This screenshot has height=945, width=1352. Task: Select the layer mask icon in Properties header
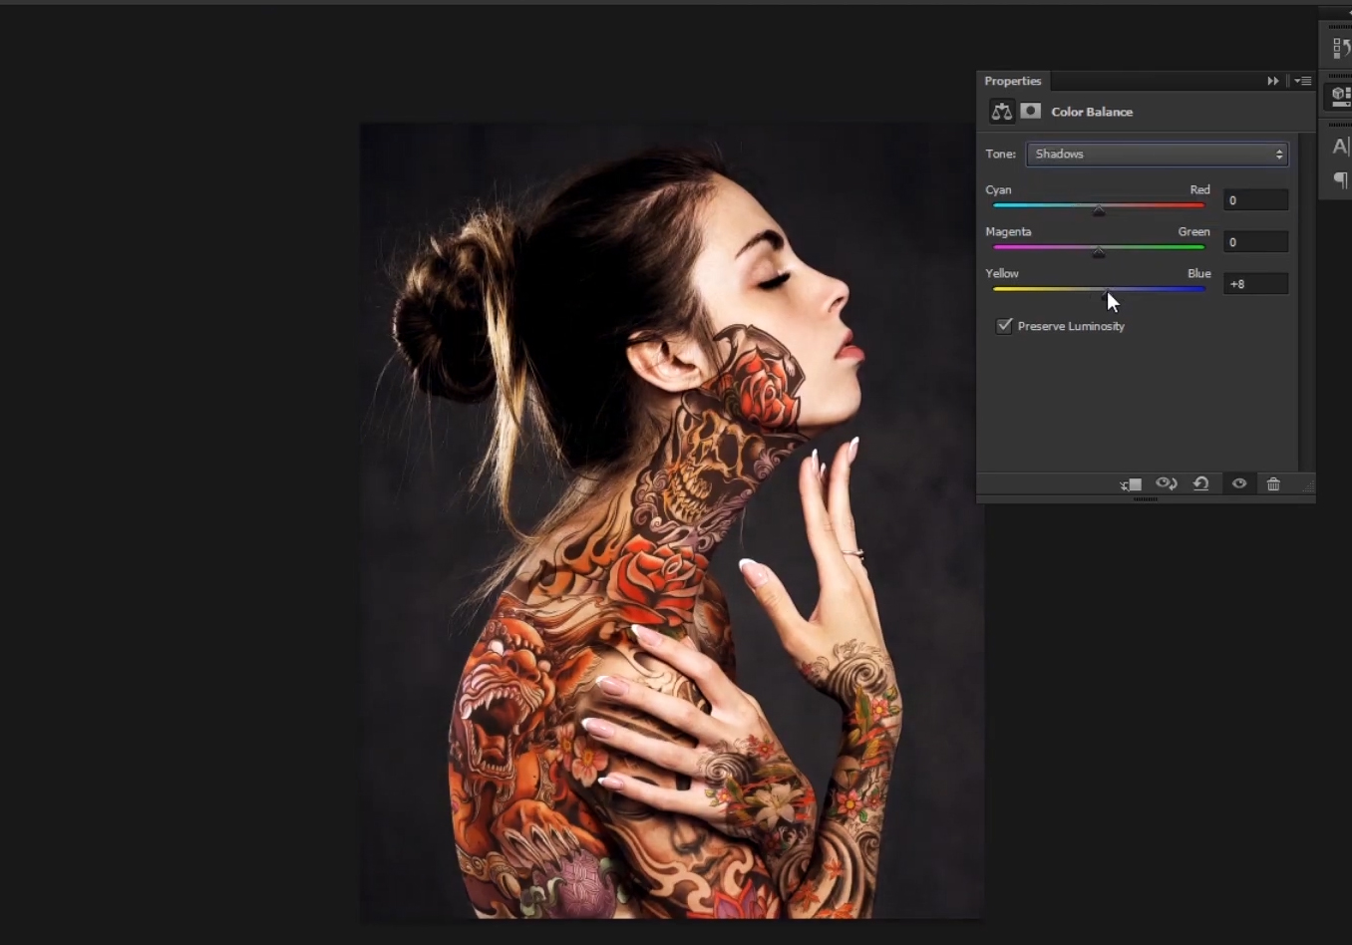point(1031,112)
